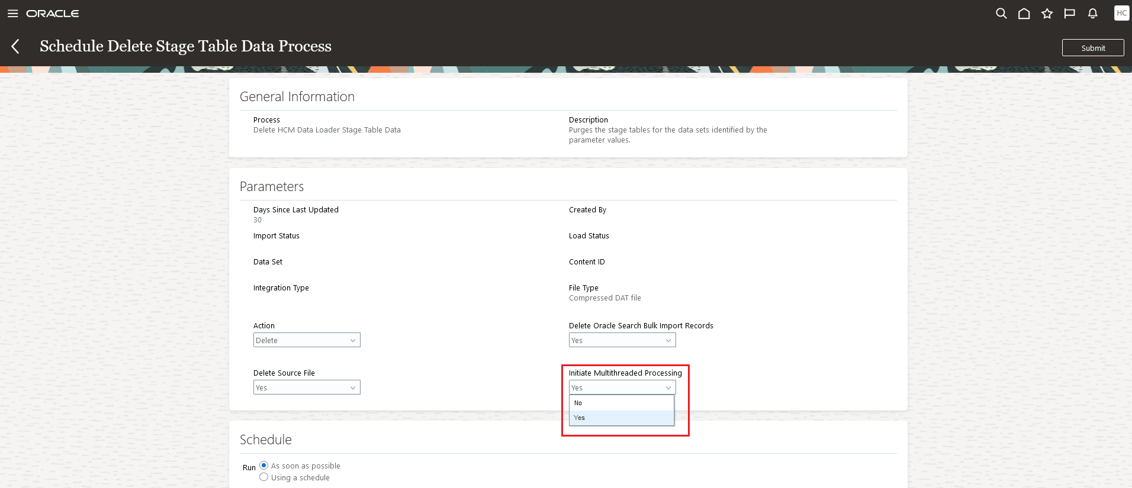Viewport: 1132px width, 488px height.
Task: Choose 'No' from the open list
Action: [622, 403]
